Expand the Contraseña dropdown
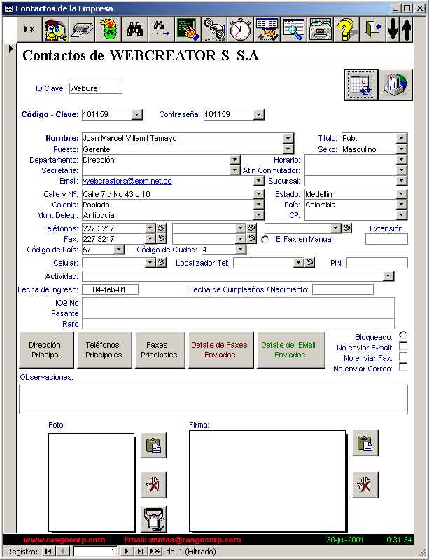This screenshot has height=560, width=429. pyautogui.click(x=259, y=114)
